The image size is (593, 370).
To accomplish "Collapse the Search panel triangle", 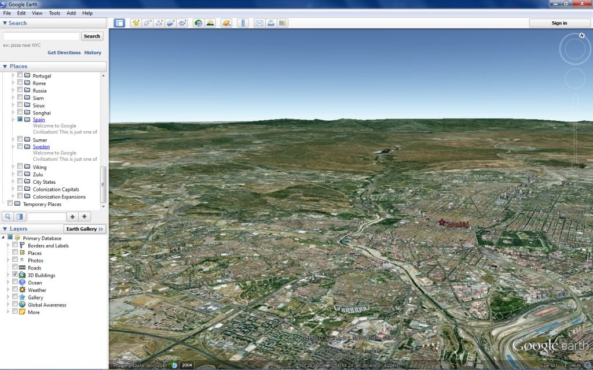I will tap(5, 23).
